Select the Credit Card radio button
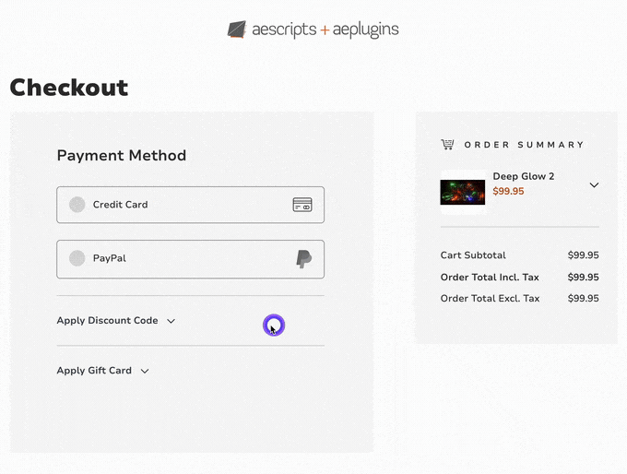Viewport: 627px width, 474px height. pyautogui.click(x=77, y=205)
